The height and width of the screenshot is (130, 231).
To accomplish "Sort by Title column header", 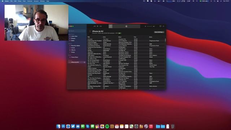I will (x=88, y=37).
